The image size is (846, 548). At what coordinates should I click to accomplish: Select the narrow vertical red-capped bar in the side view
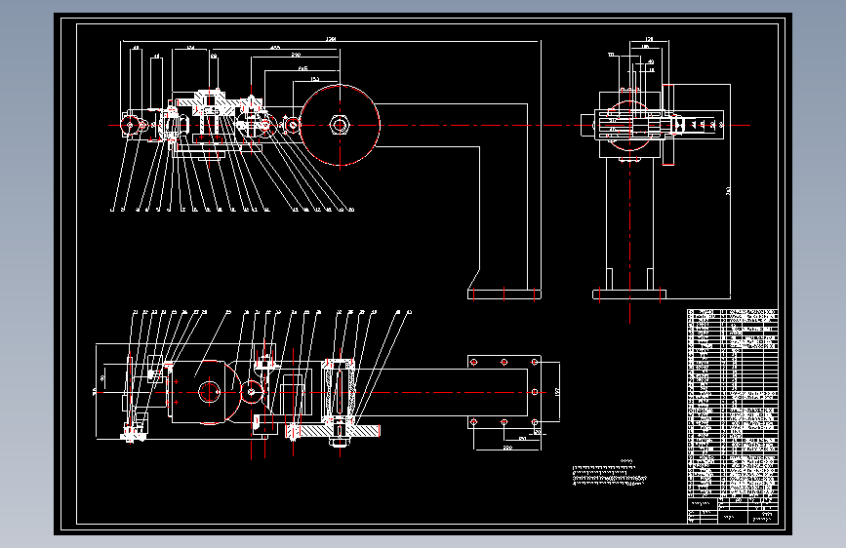click(668, 125)
